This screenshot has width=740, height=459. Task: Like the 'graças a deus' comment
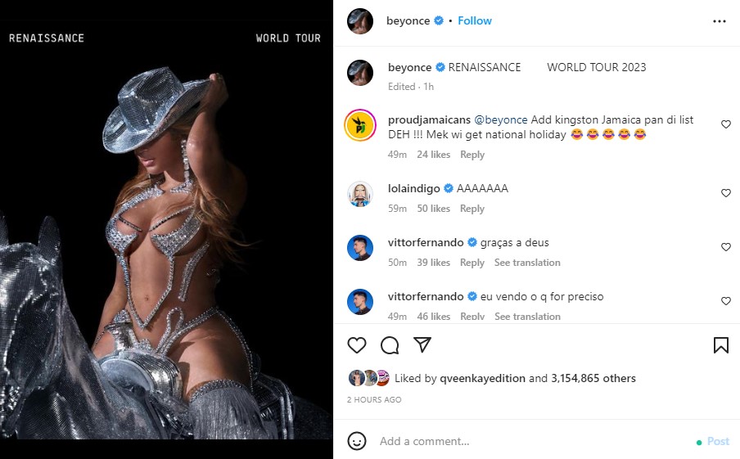pyautogui.click(x=725, y=247)
